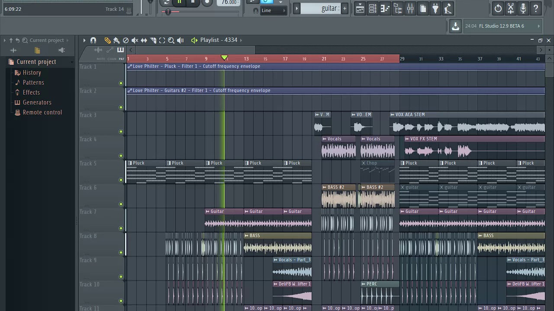Expand browser options arrow at panel top-left
The image size is (554, 311).
pyautogui.click(x=5, y=40)
